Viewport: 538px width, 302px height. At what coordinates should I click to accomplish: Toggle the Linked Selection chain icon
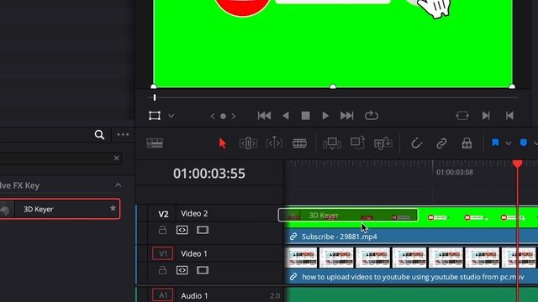[x=441, y=143]
